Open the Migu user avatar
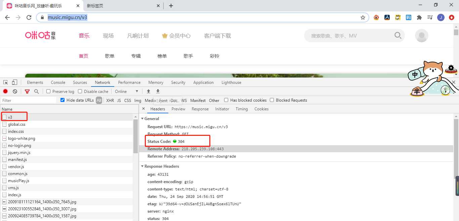459x221 pixels. 422,36
